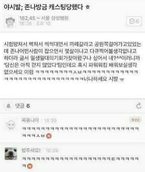
Task: Open nickname 밥주세요!
Action: pyautogui.click(x=31, y=150)
